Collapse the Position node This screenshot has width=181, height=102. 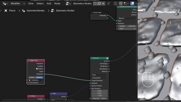[x=29, y=96]
